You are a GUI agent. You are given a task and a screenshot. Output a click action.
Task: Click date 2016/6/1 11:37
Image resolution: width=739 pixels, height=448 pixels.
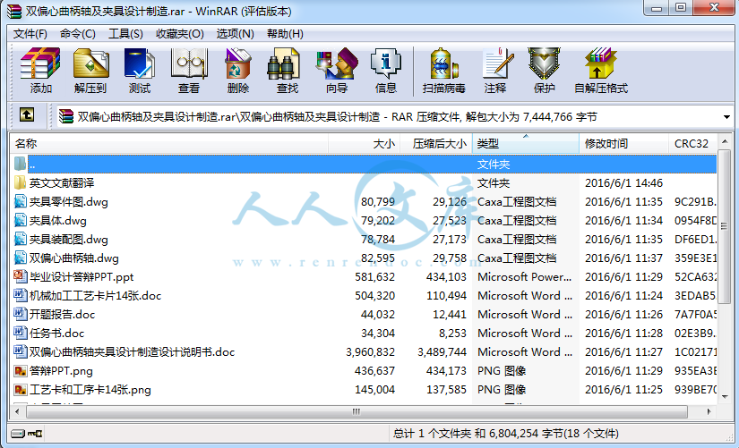(x=623, y=258)
